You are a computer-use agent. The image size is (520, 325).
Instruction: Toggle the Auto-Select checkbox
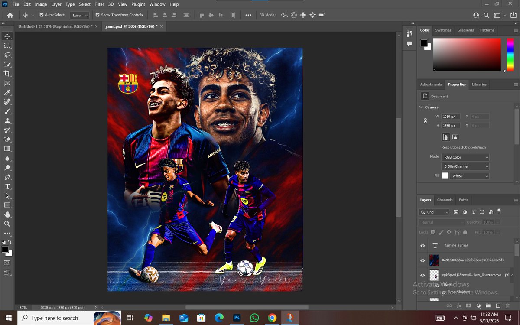click(x=42, y=15)
